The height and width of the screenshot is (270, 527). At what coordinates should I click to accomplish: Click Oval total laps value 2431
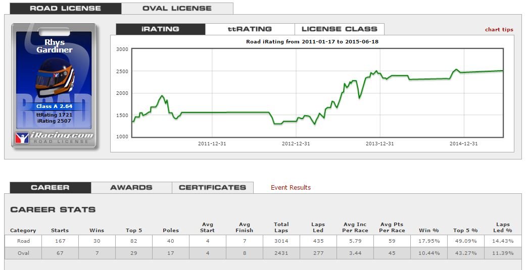coord(281,253)
